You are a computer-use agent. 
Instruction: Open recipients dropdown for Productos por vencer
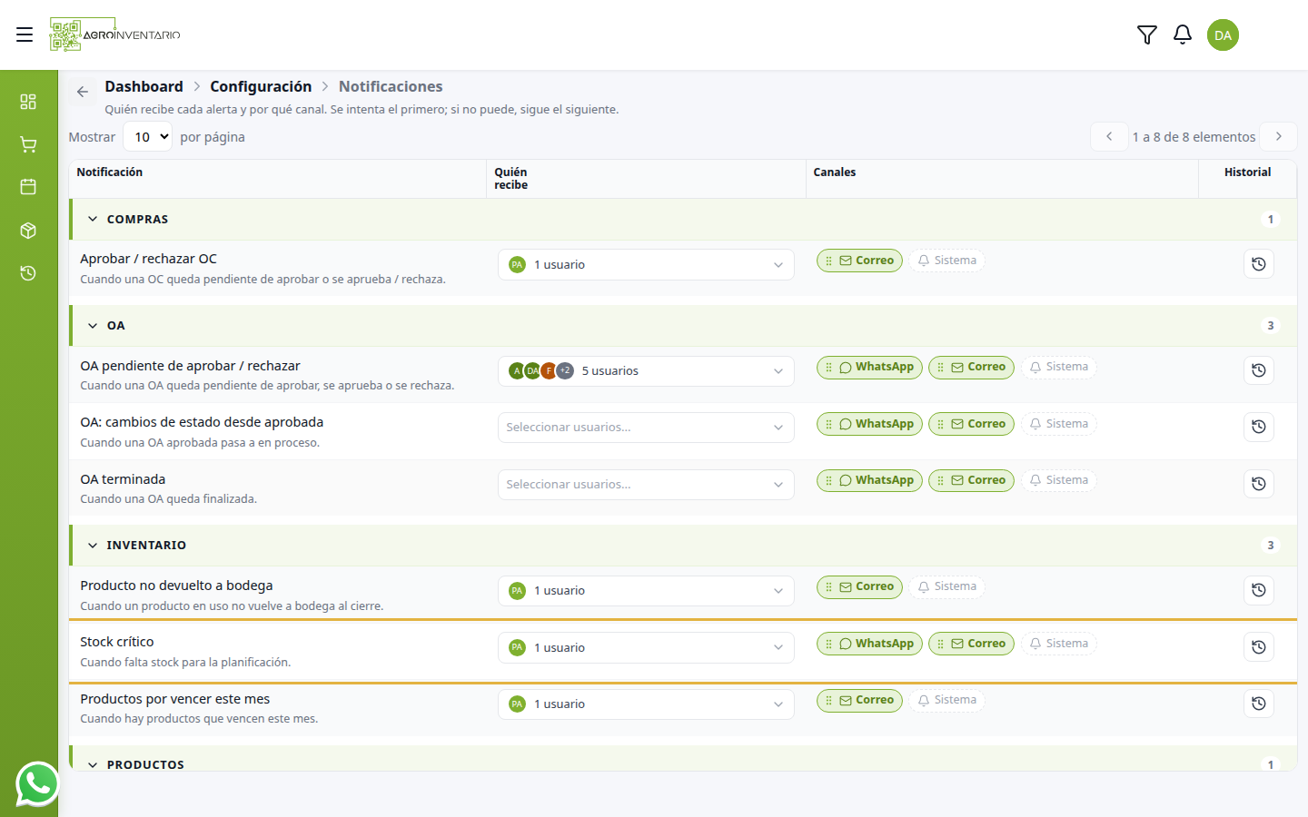click(x=646, y=704)
